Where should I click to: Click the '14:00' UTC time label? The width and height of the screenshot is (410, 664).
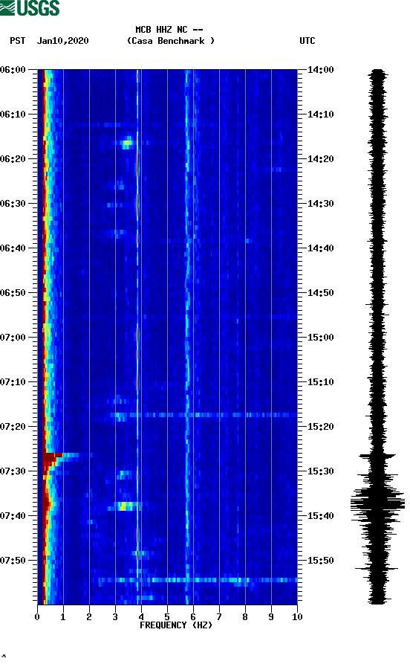pyautogui.click(x=320, y=69)
